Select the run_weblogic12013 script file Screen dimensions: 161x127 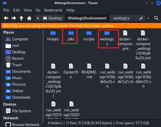53,110
